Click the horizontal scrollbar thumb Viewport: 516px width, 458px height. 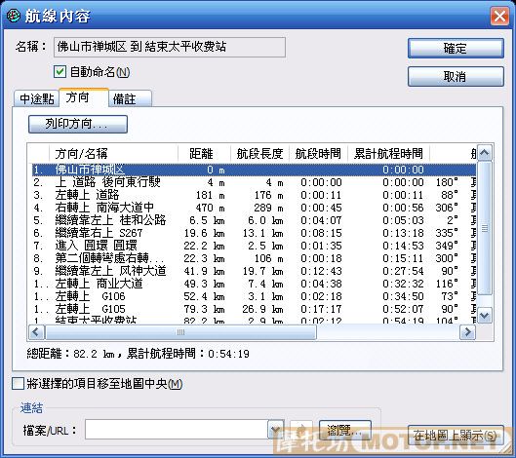(180, 332)
